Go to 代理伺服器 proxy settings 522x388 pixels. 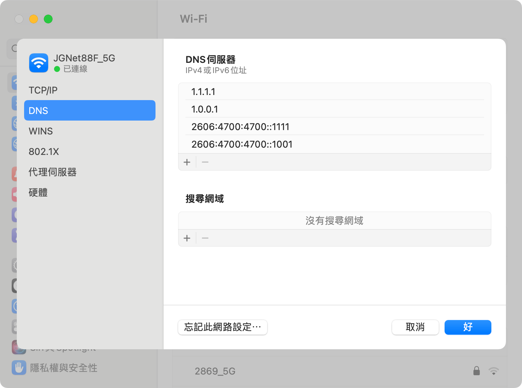point(53,172)
